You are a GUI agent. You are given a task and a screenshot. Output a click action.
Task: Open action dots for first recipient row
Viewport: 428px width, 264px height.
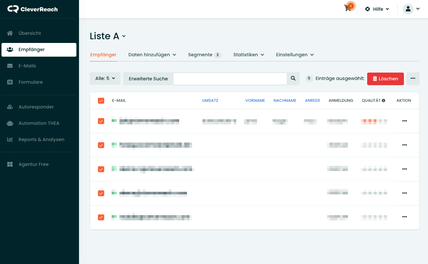point(404,121)
